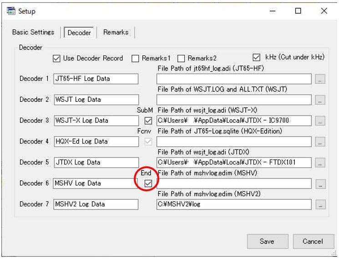This screenshot has width=339, height=259.
Task: Open file browser for WSJT-X log path
Action: coord(320,121)
